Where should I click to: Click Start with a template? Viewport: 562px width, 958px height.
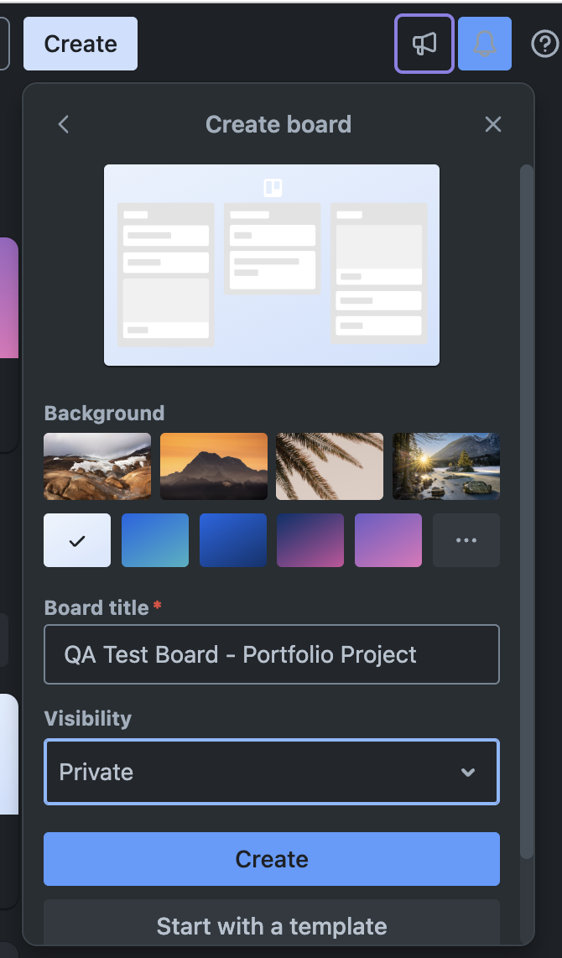pos(272,924)
